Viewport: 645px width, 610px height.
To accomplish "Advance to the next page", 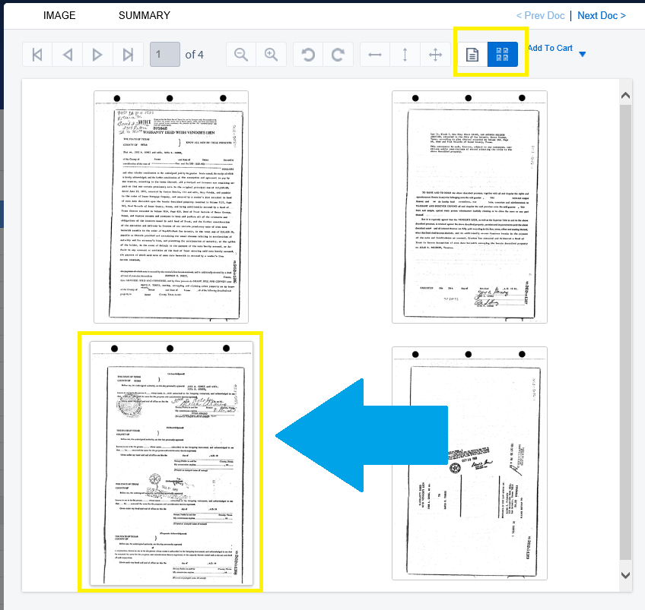I will point(97,54).
